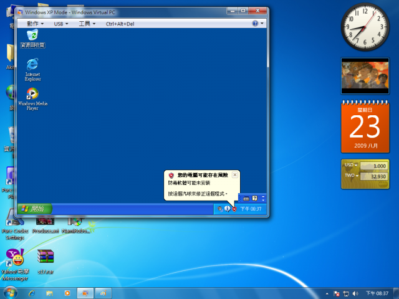The image size is (399, 299).
Task: Open the 動作 menu in Virtual PC
Action: tap(35, 24)
